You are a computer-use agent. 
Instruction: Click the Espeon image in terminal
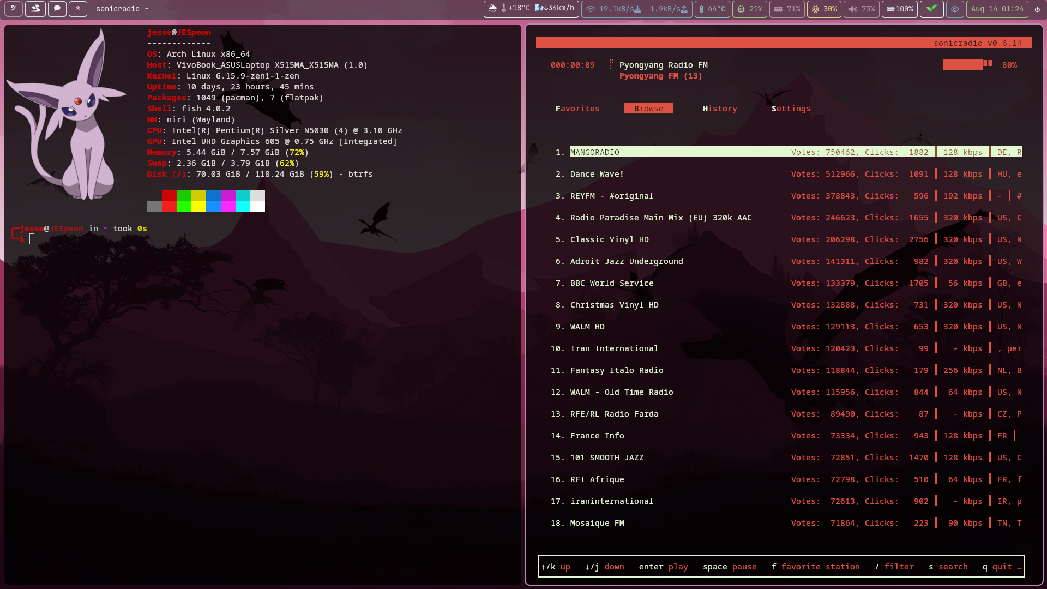tap(67, 115)
